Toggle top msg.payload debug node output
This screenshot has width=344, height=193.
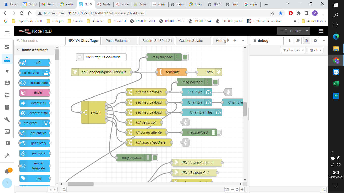(x=185, y=57)
